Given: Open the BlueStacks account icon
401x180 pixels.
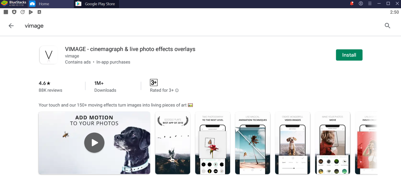Looking at the screenshot, I should pyautogui.click(x=361, y=3).
